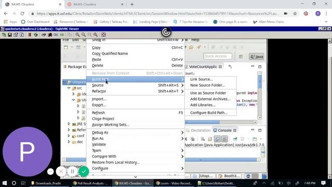Open the Source submenu
Image resolution: width=332 pixels, height=187 pixels.
click(135, 85)
